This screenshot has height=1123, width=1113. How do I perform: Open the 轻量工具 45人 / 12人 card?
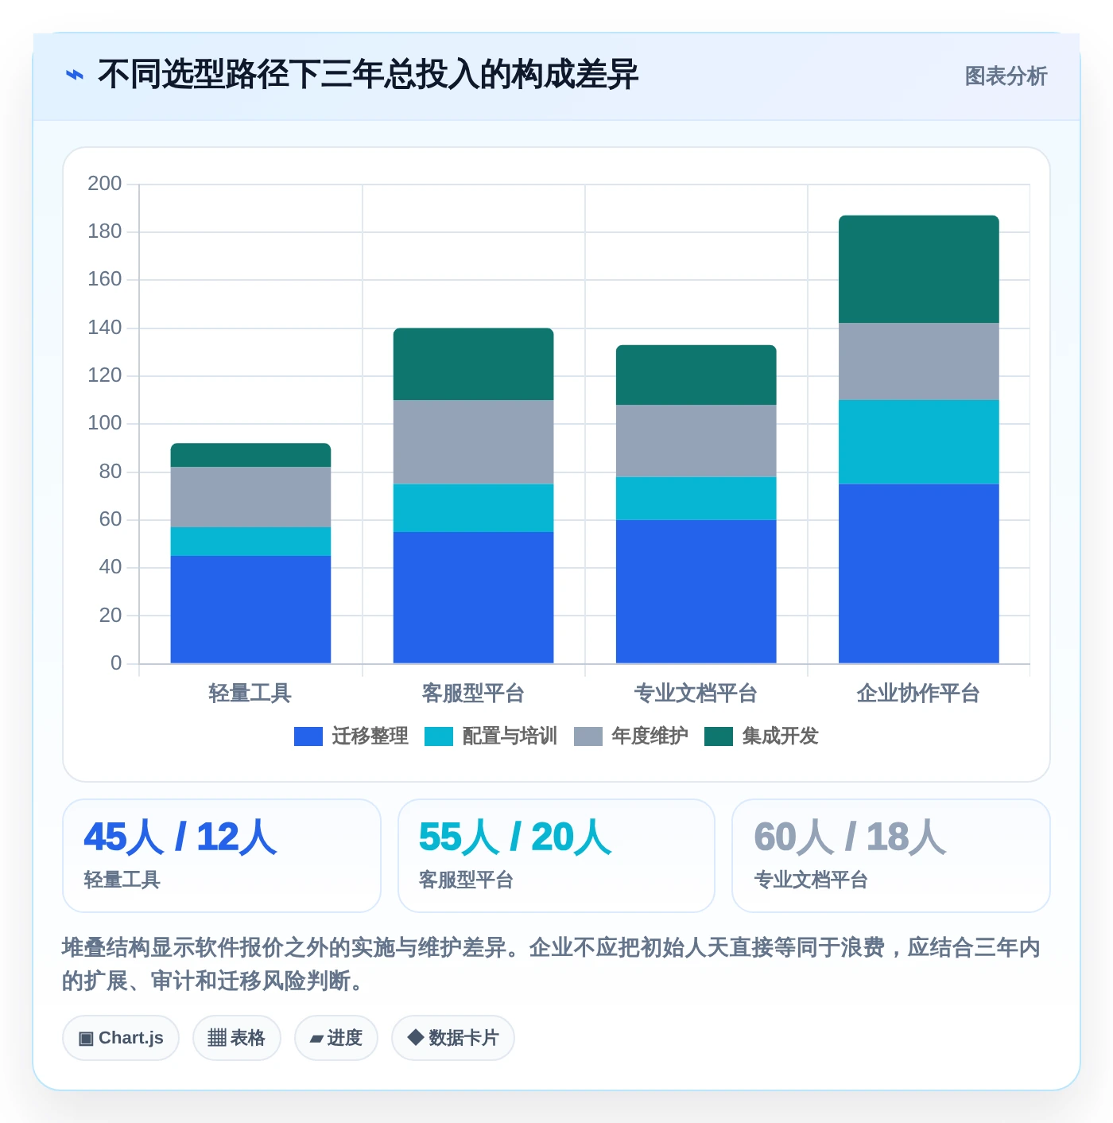tap(222, 856)
